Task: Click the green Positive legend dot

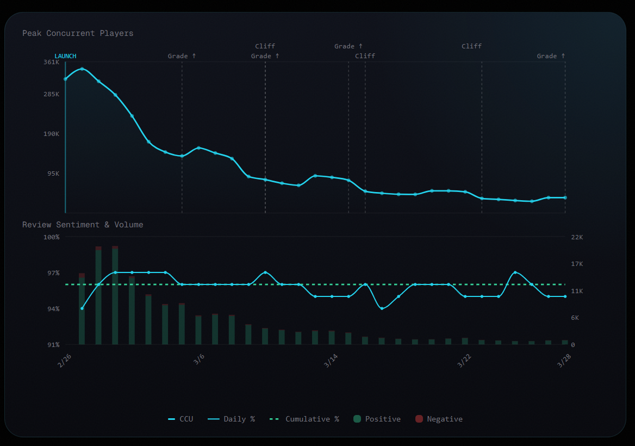Action: tap(358, 419)
